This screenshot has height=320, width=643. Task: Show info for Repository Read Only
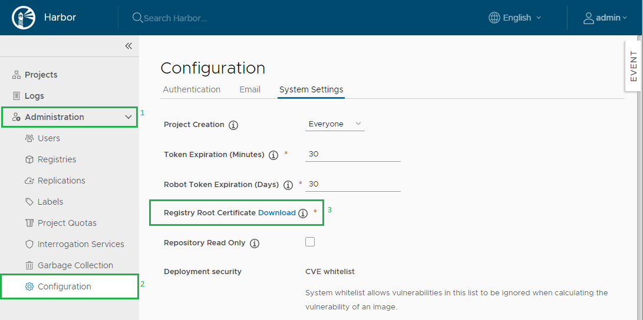[x=255, y=244]
